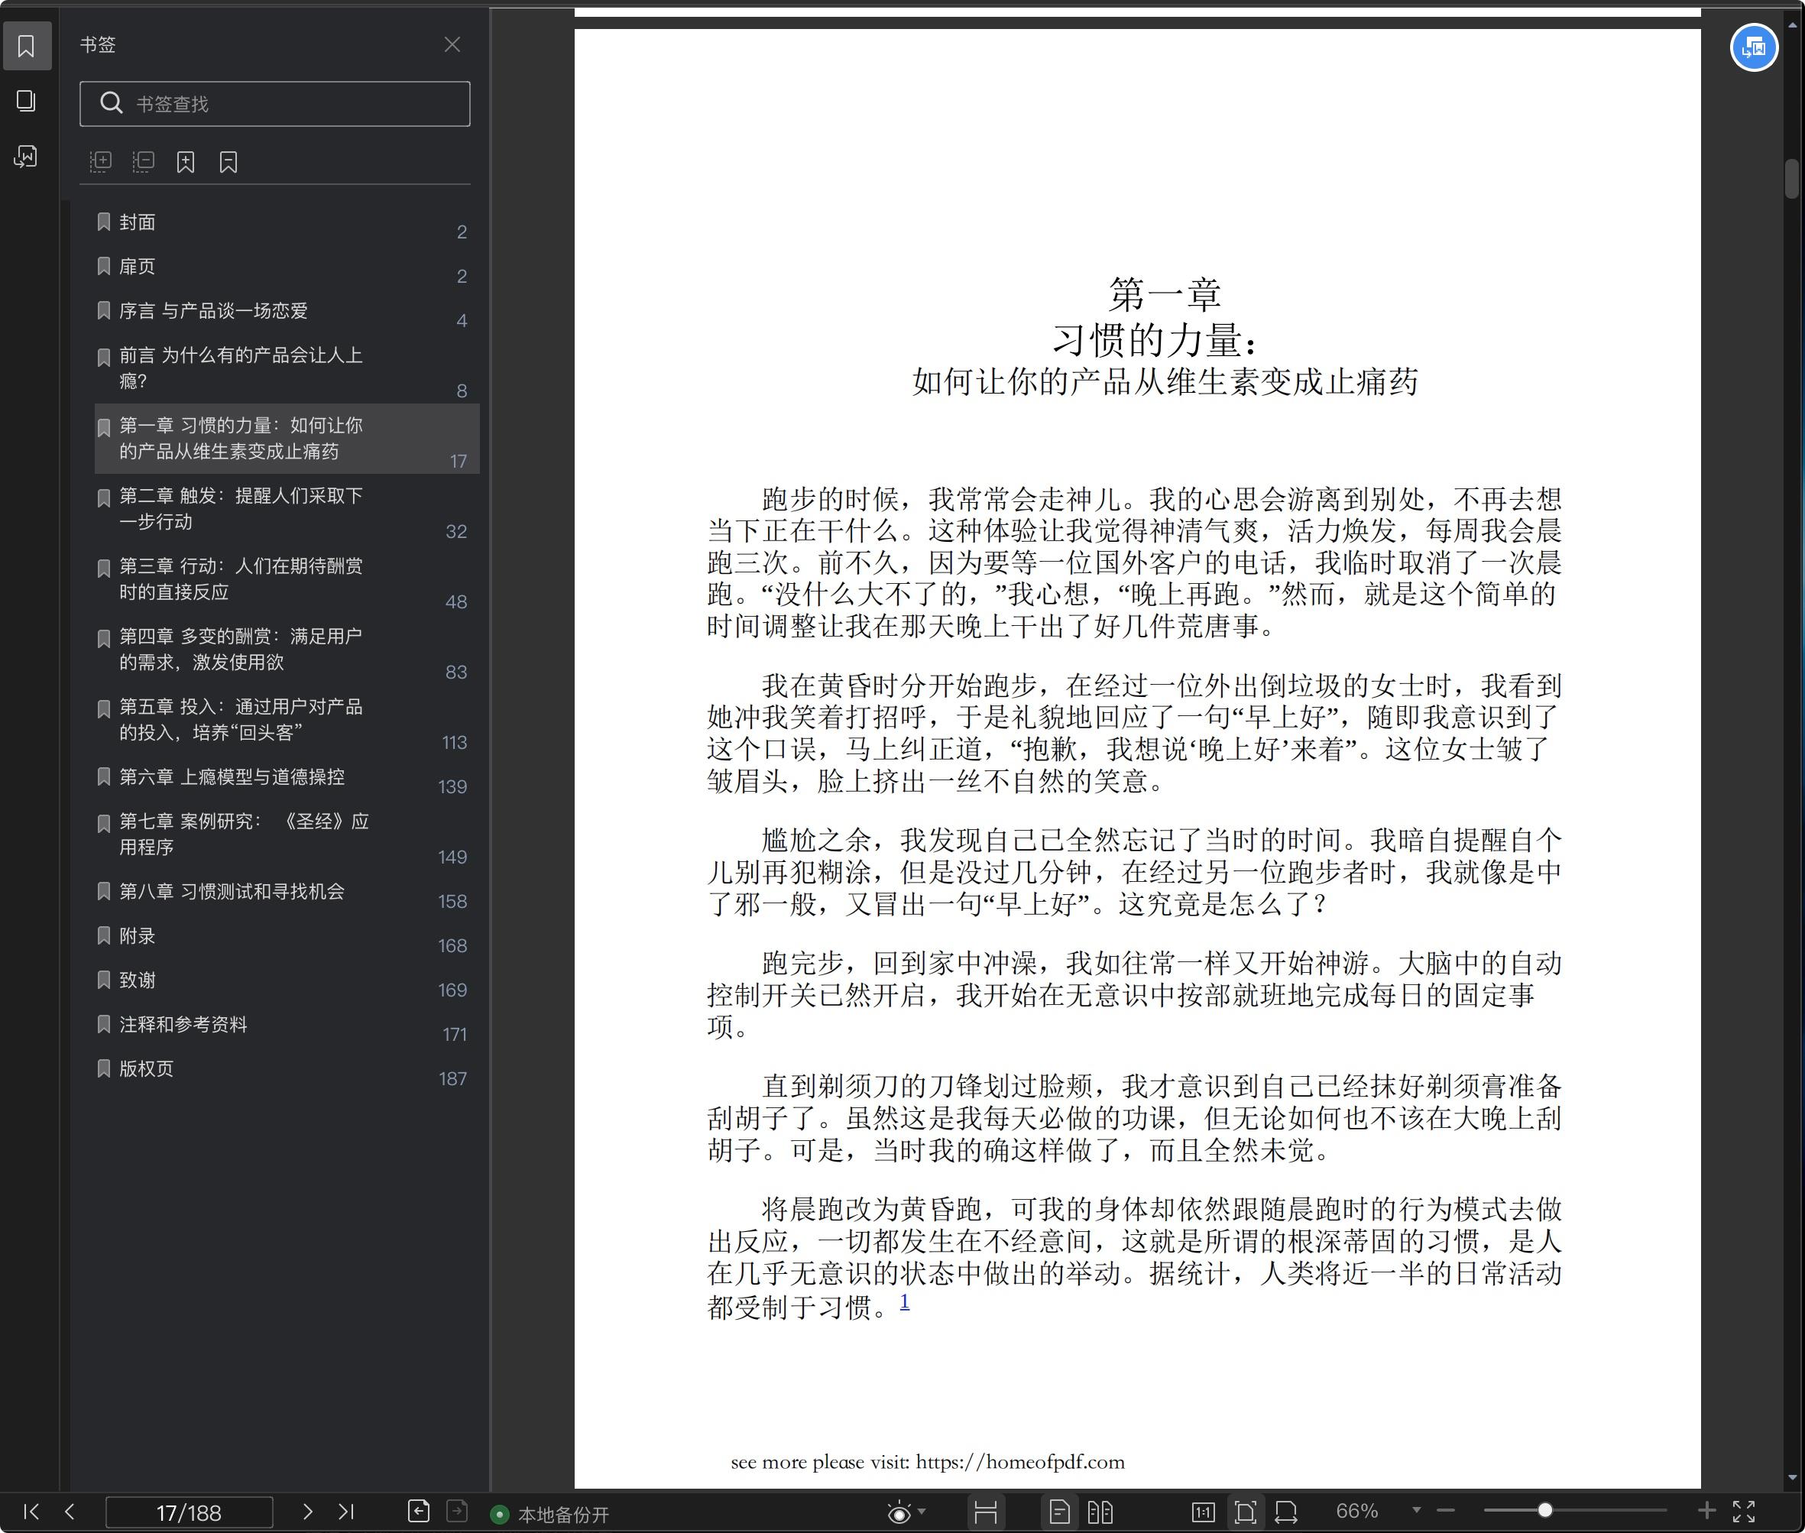1805x1533 pixels.
Task: Click footnote link 1 in text
Action: tap(905, 1301)
